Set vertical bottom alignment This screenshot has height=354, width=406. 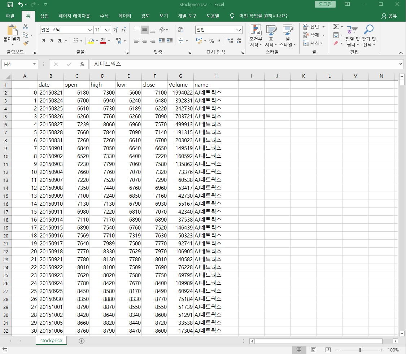153,30
